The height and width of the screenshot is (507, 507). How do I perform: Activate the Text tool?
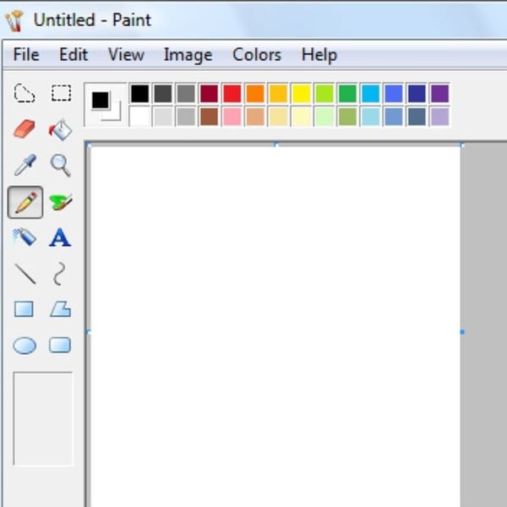(60, 237)
